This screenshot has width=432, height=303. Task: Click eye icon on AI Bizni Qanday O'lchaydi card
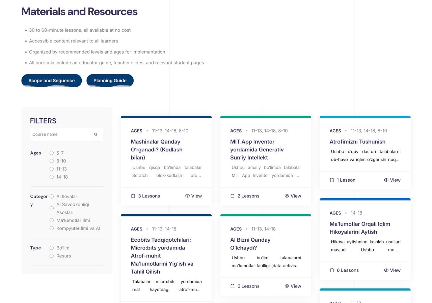(287, 286)
